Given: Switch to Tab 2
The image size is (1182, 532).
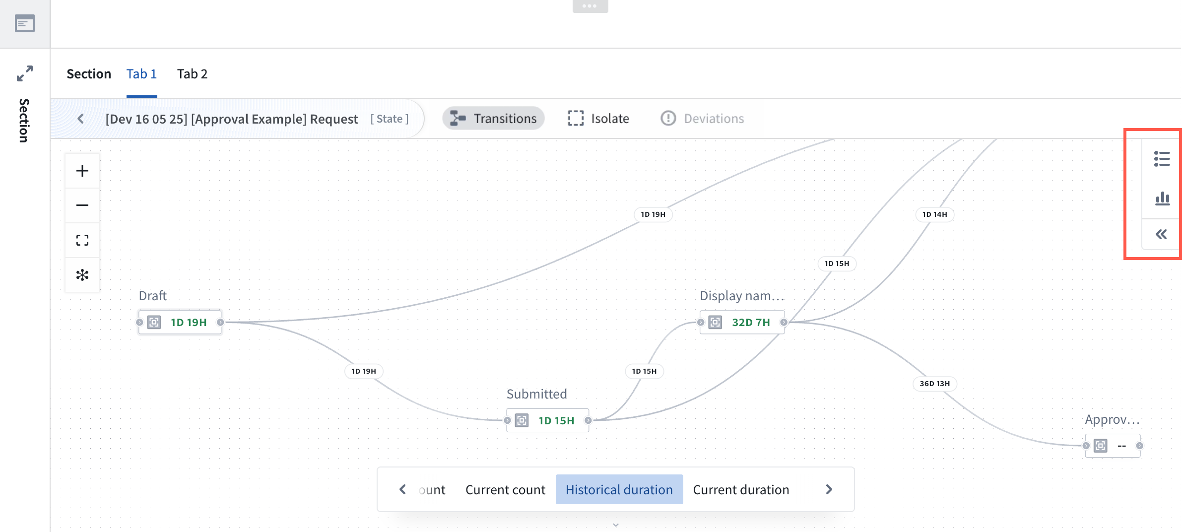Looking at the screenshot, I should click(192, 73).
